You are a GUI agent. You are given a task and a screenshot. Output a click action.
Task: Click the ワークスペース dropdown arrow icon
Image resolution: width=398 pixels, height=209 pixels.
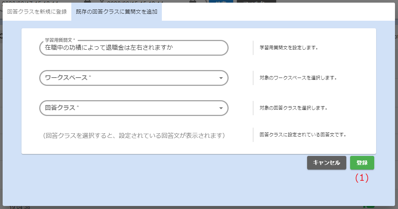[221, 78]
